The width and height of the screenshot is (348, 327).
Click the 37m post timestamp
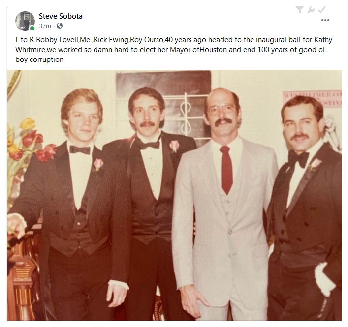pos(45,26)
